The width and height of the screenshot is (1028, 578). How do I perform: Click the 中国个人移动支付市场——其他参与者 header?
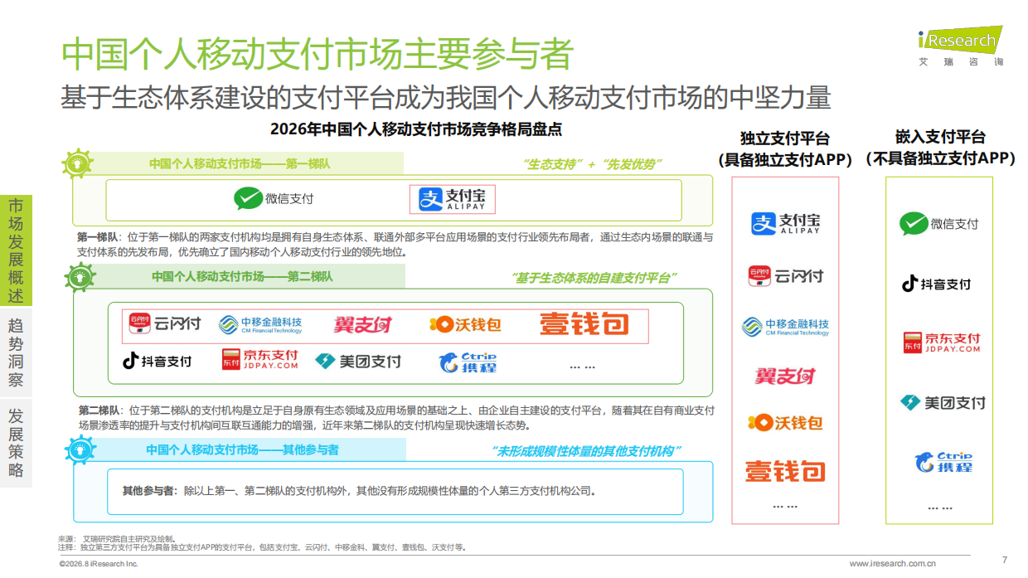click(x=242, y=449)
